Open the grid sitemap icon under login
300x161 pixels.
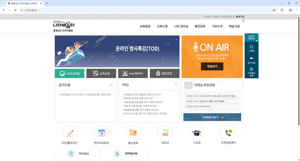point(243,21)
